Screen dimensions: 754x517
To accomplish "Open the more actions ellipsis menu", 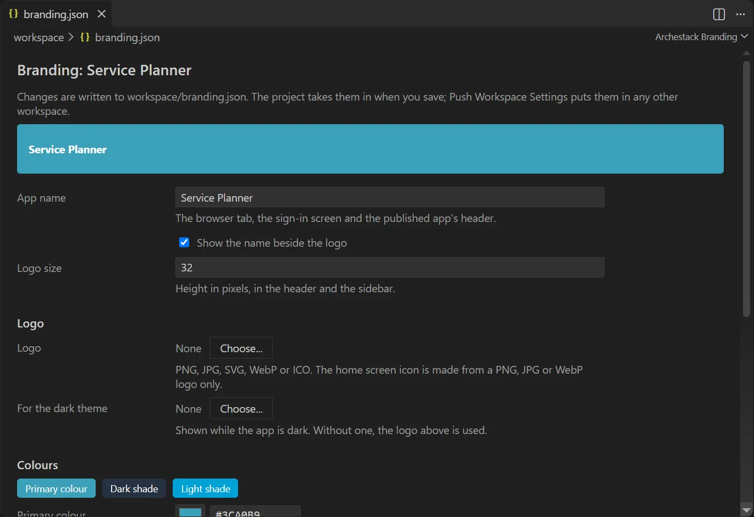I will pyautogui.click(x=740, y=14).
